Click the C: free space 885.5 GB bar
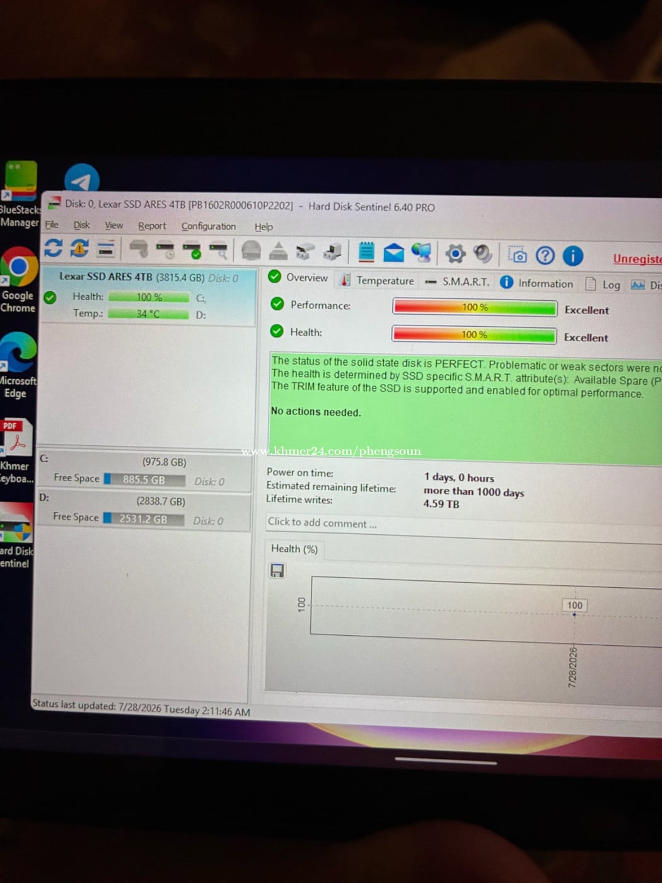The image size is (662, 883). 144,480
